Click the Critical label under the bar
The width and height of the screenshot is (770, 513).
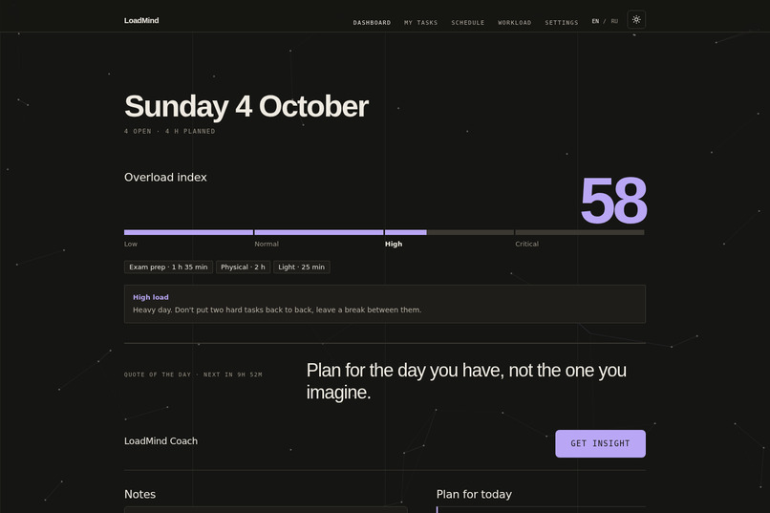pos(527,244)
